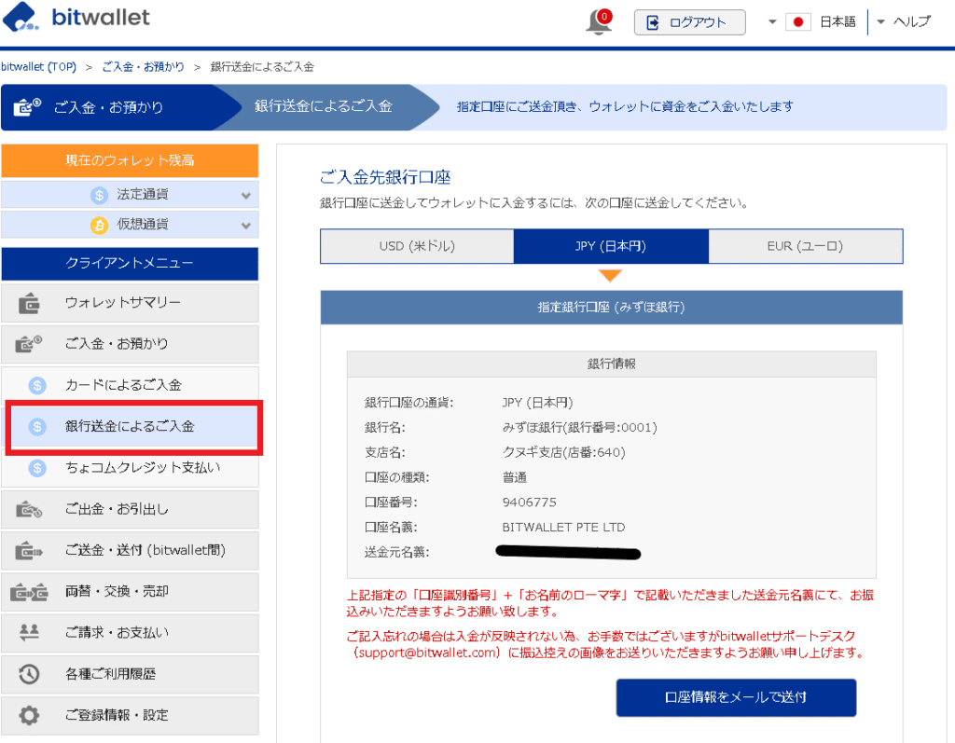Click the deposit icon in the header banner
Viewport: 955px width, 743px height.
(27, 106)
